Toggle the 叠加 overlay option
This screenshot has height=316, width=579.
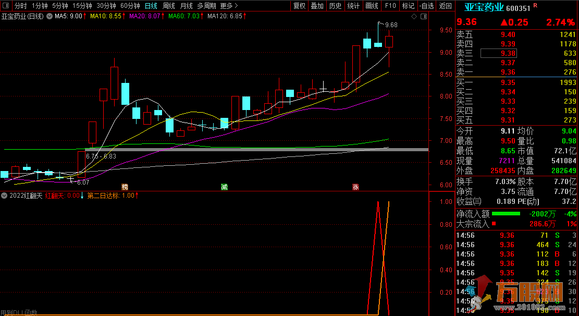(317, 6)
